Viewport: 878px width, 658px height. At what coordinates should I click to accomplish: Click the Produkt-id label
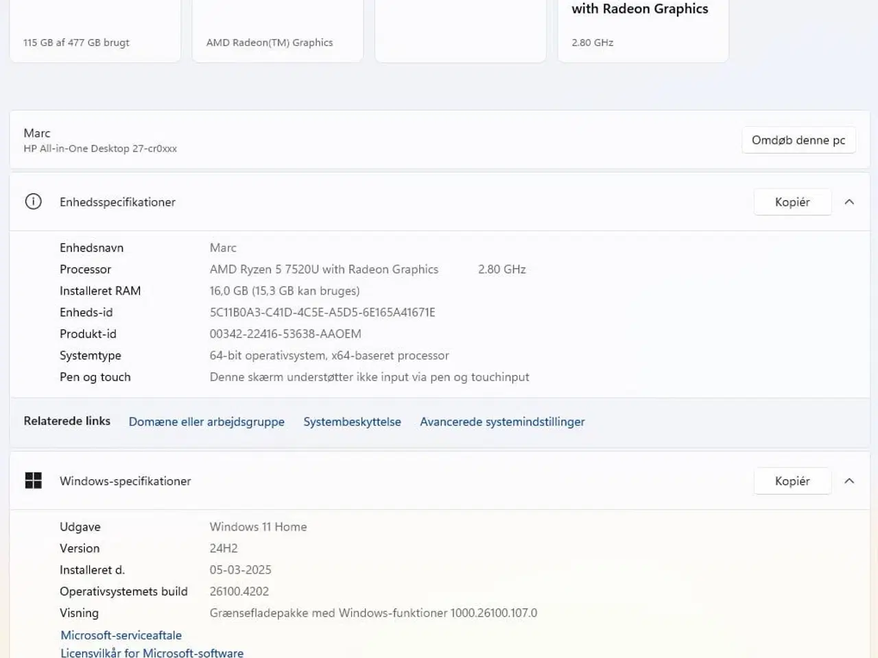point(88,334)
